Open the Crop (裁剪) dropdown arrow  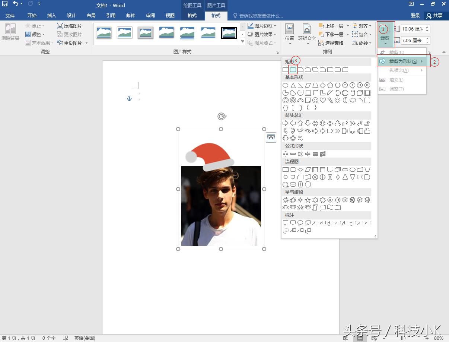pos(385,44)
